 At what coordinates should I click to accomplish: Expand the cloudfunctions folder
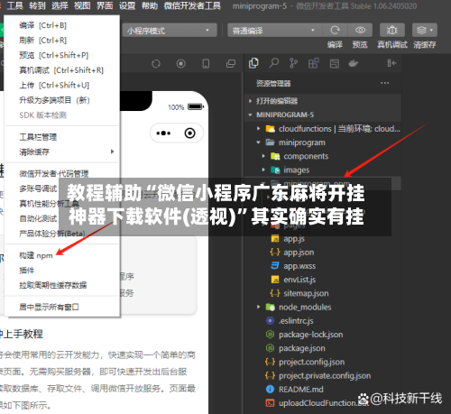click(x=258, y=129)
